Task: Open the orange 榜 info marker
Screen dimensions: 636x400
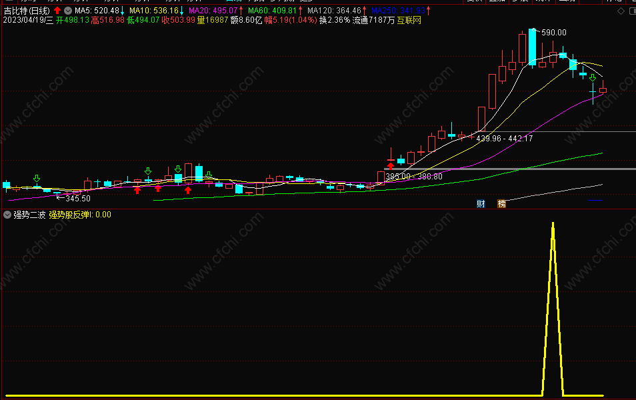Action: tap(502, 203)
